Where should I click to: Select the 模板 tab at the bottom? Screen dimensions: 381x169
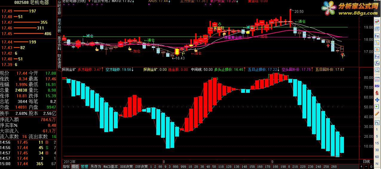pos(75,167)
